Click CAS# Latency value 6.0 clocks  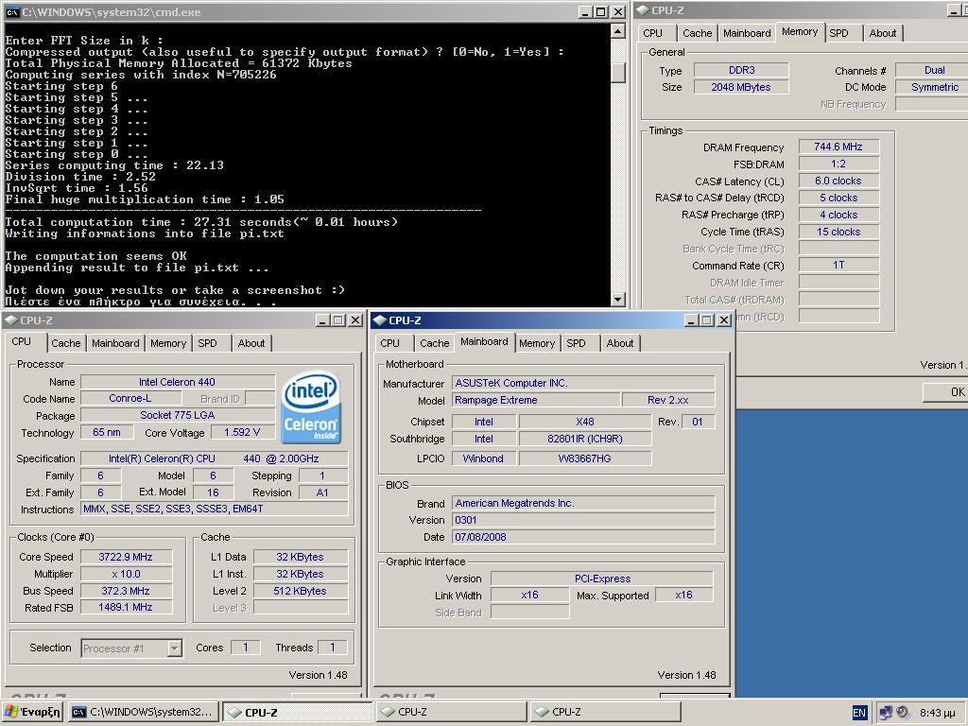(x=838, y=181)
